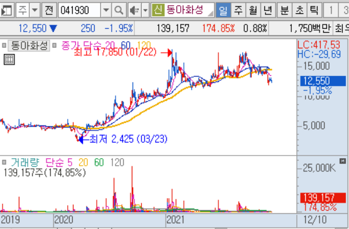Click the 최저 2,425 (03/23) low marker

point(129,139)
